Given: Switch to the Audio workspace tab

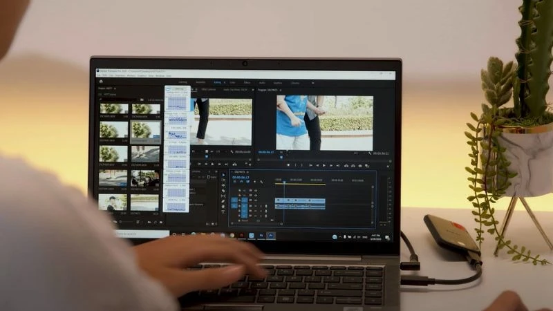Looking at the screenshot, I should coord(262,83).
